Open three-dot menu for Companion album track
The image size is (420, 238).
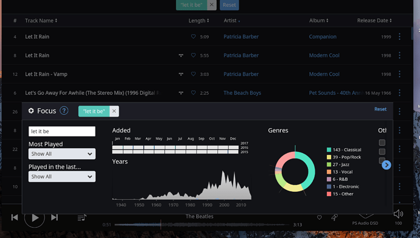point(399,36)
